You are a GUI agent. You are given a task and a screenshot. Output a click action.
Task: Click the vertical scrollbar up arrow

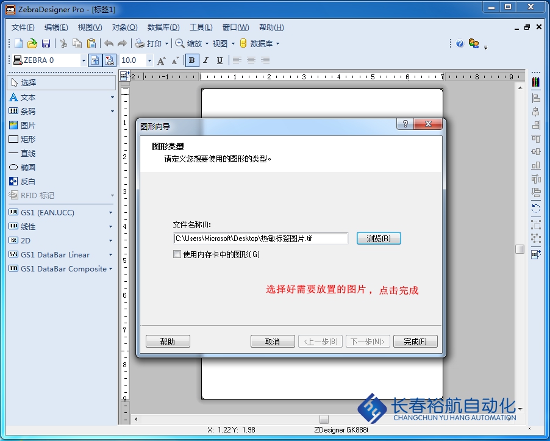[520, 88]
